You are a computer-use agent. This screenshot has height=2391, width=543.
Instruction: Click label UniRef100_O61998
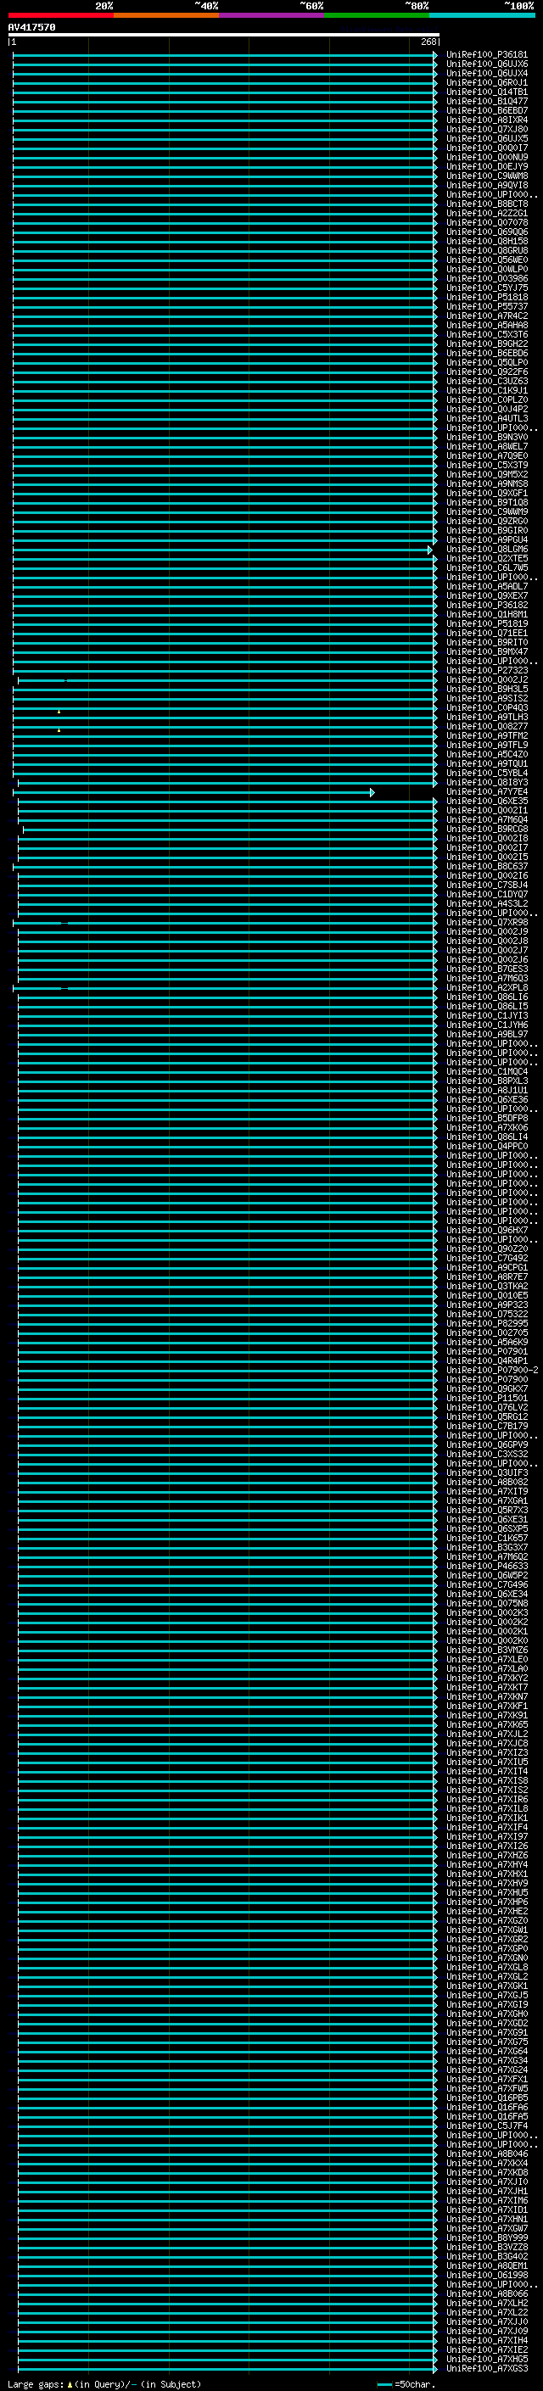(x=487, y=2275)
